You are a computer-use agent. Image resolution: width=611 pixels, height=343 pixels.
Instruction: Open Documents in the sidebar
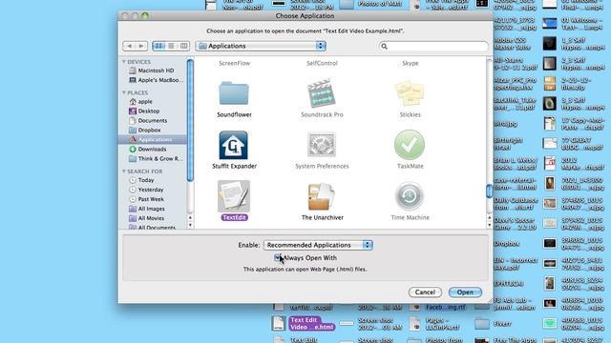tap(148, 121)
